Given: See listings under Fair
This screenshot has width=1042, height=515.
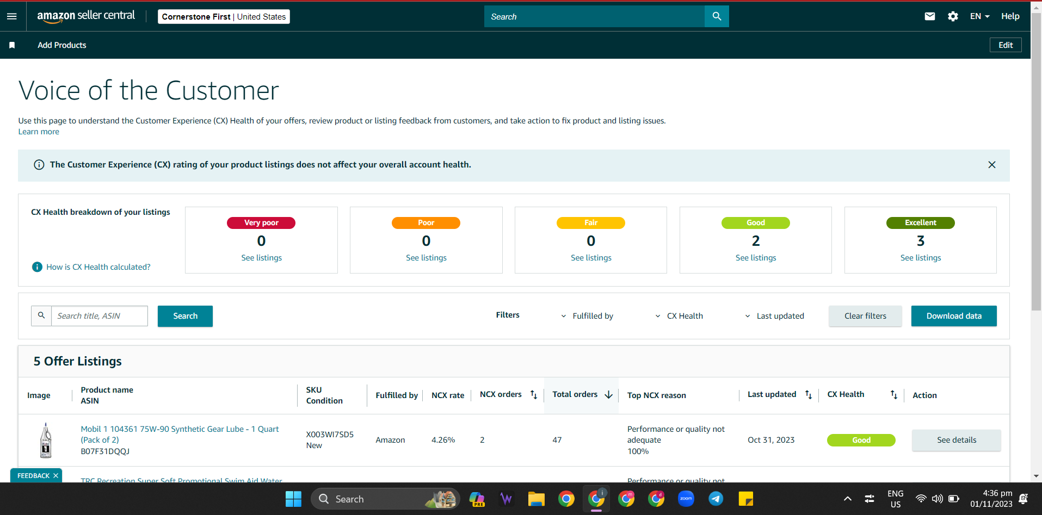Looking at the screenshot, I should (x=591, y=258).
